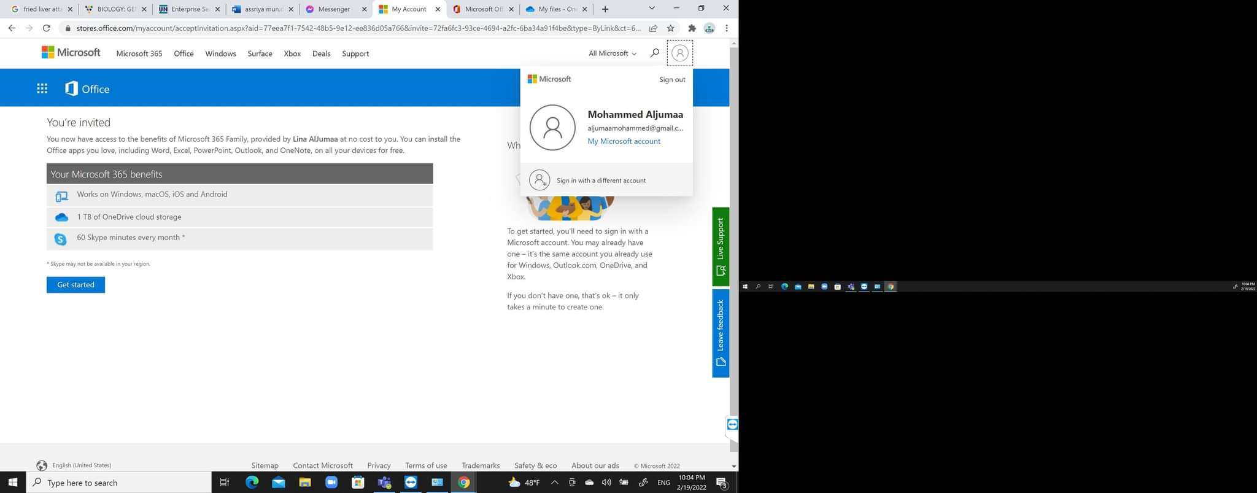Image resolution: width=1257 pixels, height=493 pixels.
Task: Open the My Microsoft account link
Action: click(x=624, y=141)
